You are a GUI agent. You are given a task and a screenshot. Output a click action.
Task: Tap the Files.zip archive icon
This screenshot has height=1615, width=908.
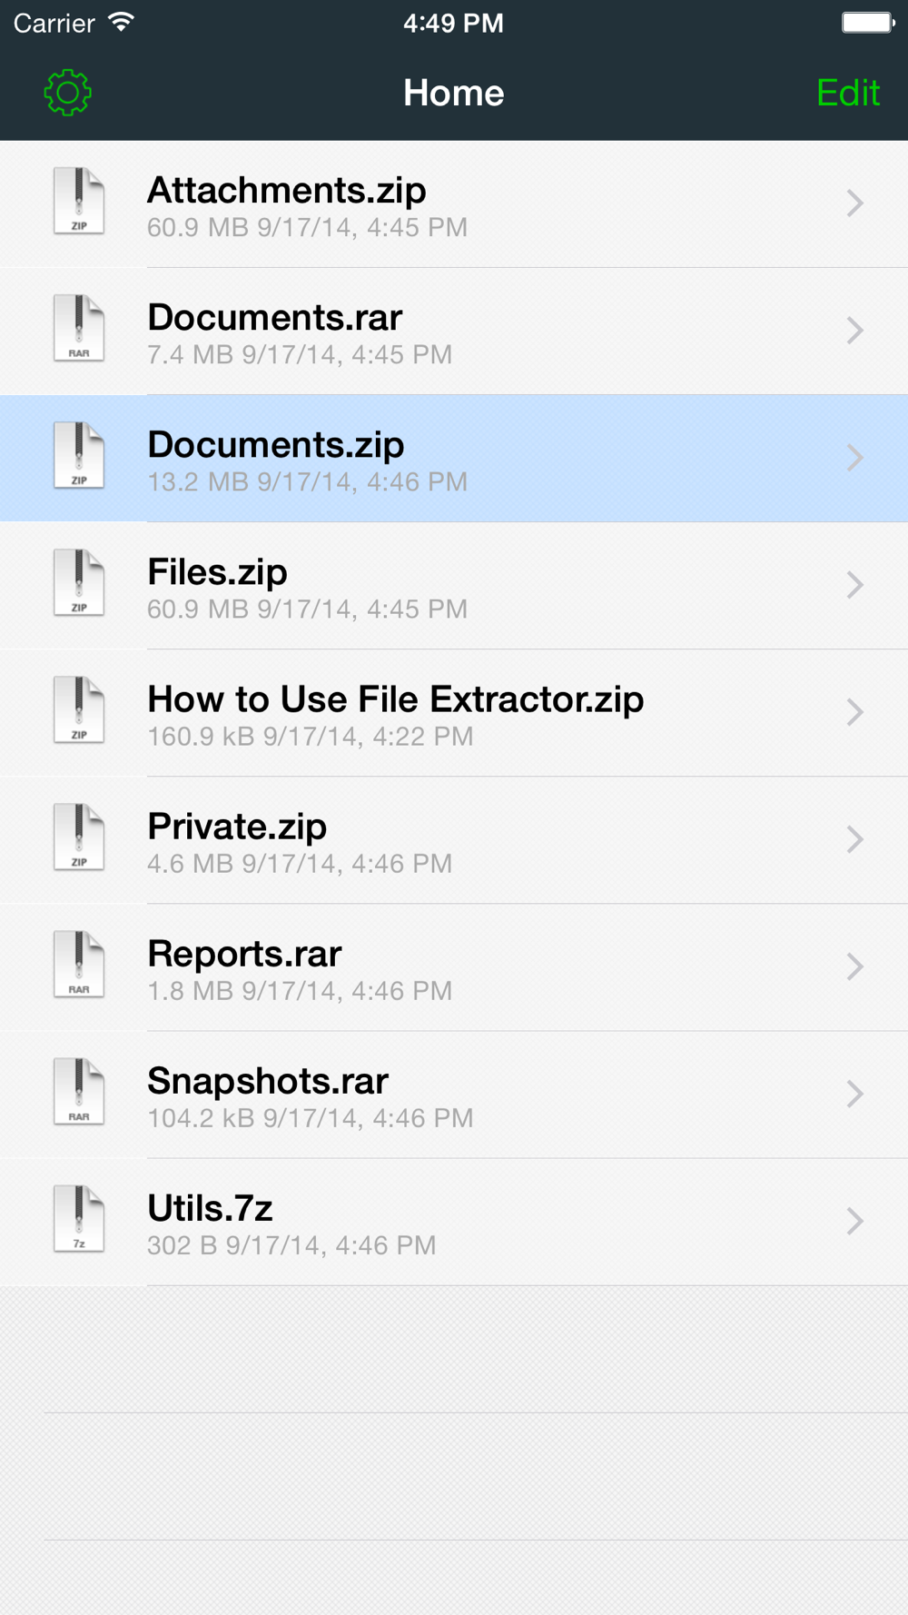(79, 582)
